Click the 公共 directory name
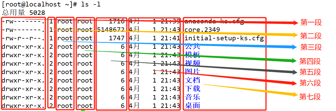This screenshot has width=336, height=111. pos(193,46)
